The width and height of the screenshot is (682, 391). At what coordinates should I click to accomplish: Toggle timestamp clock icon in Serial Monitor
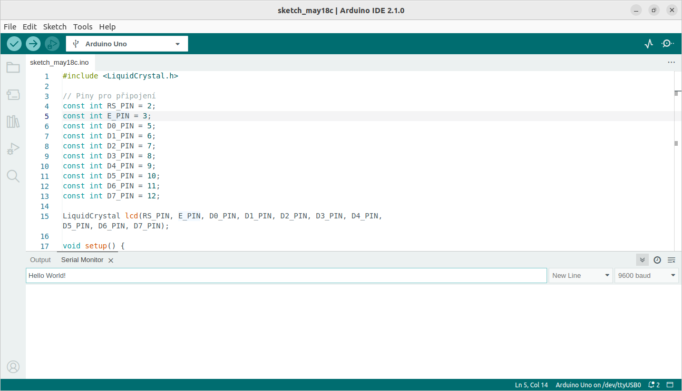click(x=657, y=260)
